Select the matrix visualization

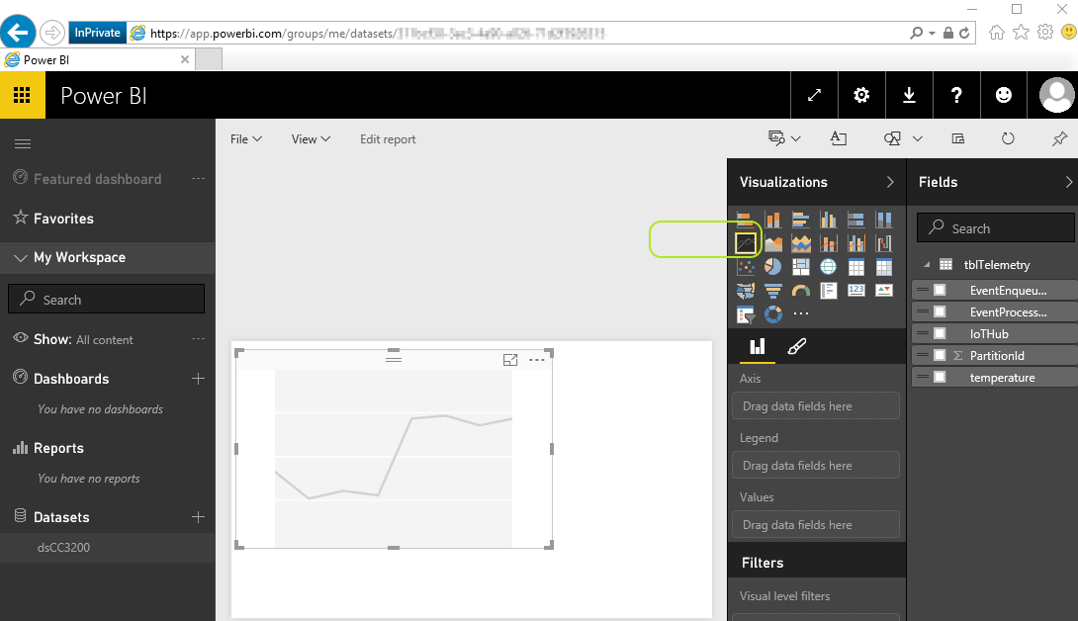(x=883, y=267)
